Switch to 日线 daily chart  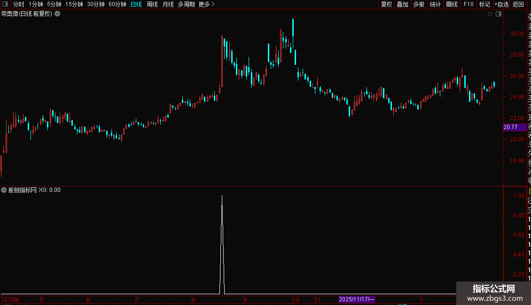pos(136,4)
